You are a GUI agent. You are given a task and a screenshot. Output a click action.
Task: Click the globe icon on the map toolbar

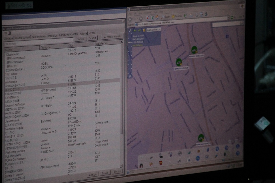pos(144,30)
